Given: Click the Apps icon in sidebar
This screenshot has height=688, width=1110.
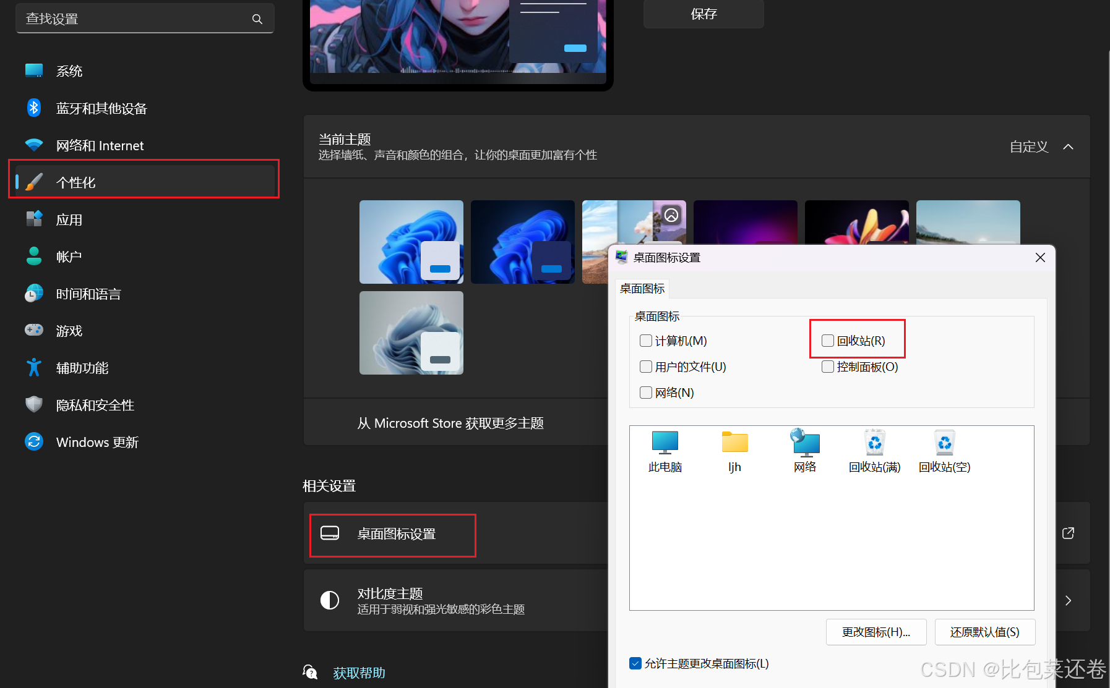Looking at the screenshot, I should tap(34, 219).
